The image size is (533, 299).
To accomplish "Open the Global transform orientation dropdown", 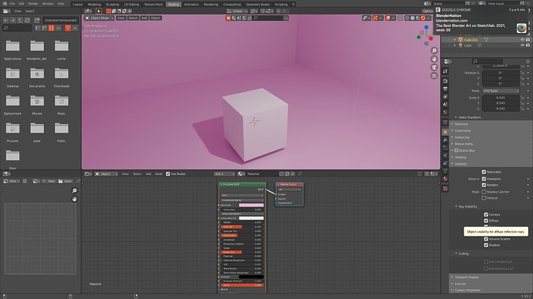I will [x=238, y=12].
